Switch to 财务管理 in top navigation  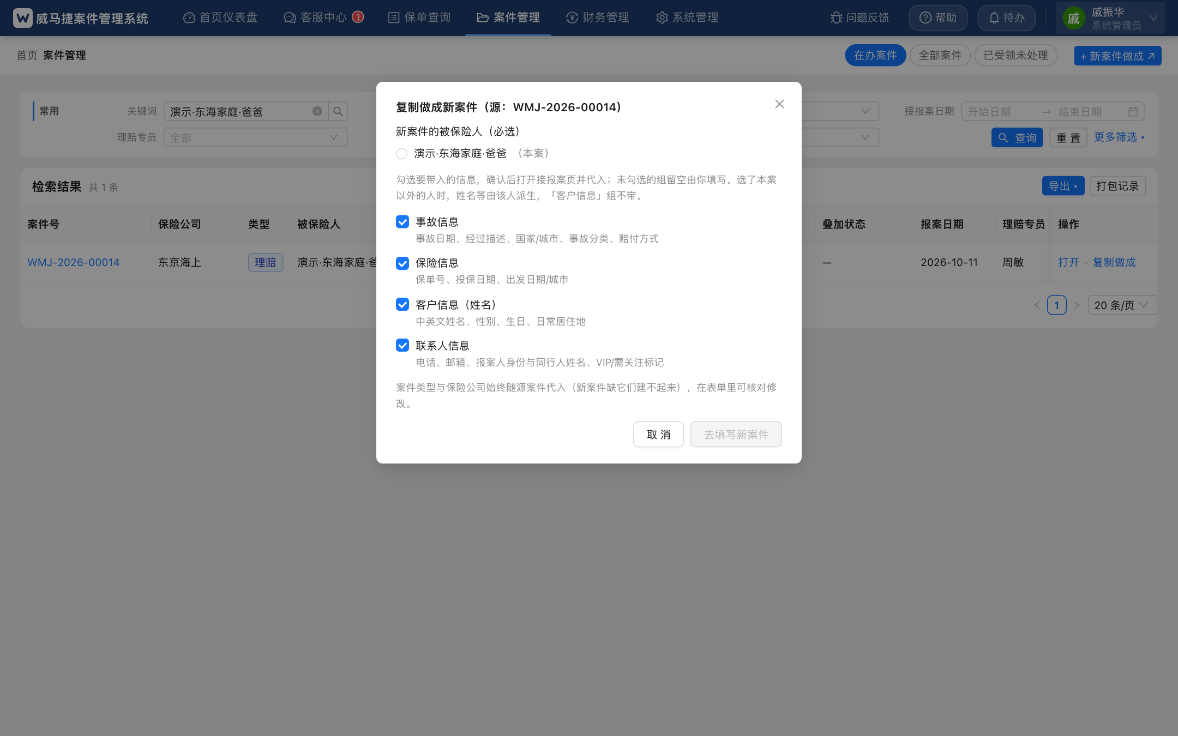pyautogui.click(x=598, y=17)
